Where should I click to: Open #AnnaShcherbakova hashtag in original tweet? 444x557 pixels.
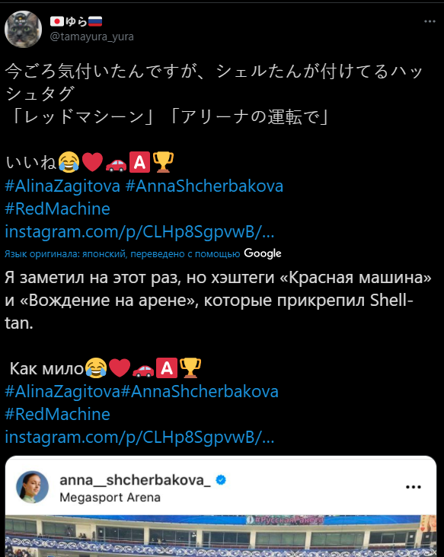[x=204, y=186]
